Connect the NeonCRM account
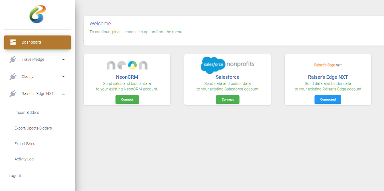This screenshot has height=191, width=384. click(127, 100)
